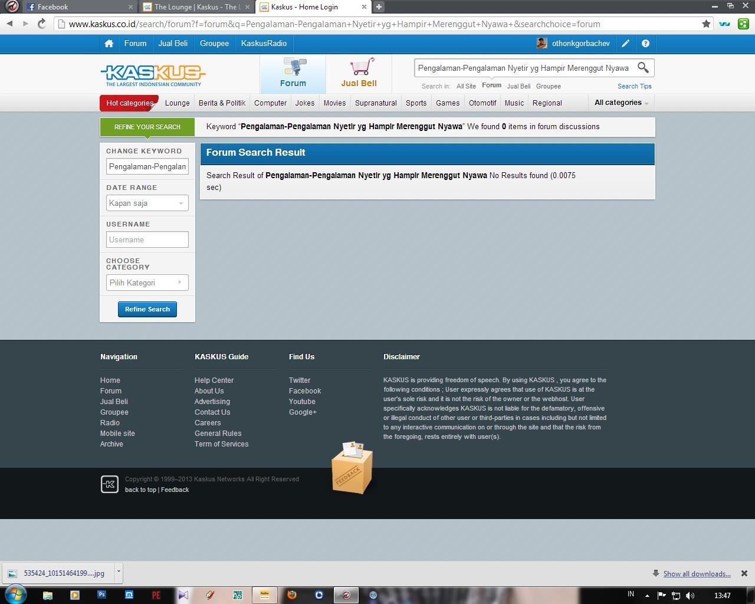Bookmark page with star icon
This screenshot has width=755, height=604.
tap(706, 24)
